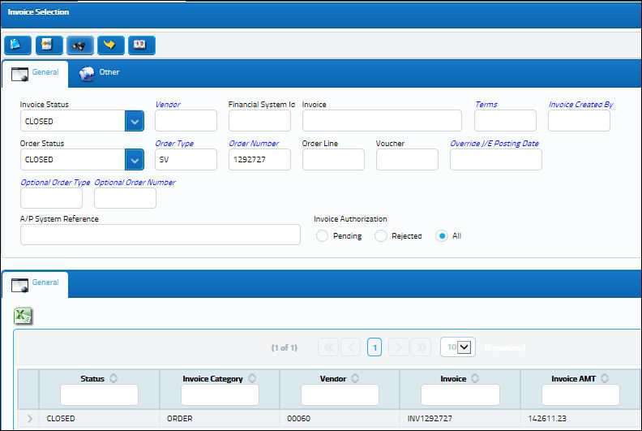Click the Invoice input field
The width and height of the screenshot is (642, 431).
click(382, 121)
